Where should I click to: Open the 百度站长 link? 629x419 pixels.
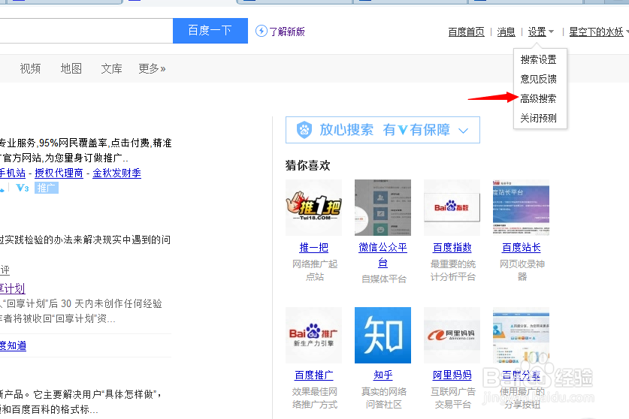point(522,247)
